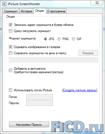
Task: Uncheck Записать адрес скриншота в буфер обмена
Action: (x=10, y=25)
